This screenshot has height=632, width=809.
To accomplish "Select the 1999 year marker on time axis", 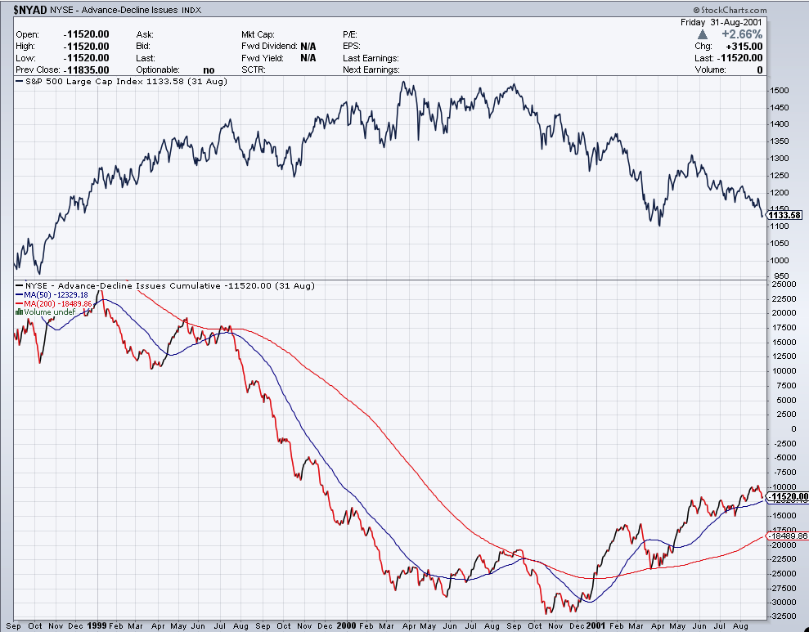I will pos(97,625).
